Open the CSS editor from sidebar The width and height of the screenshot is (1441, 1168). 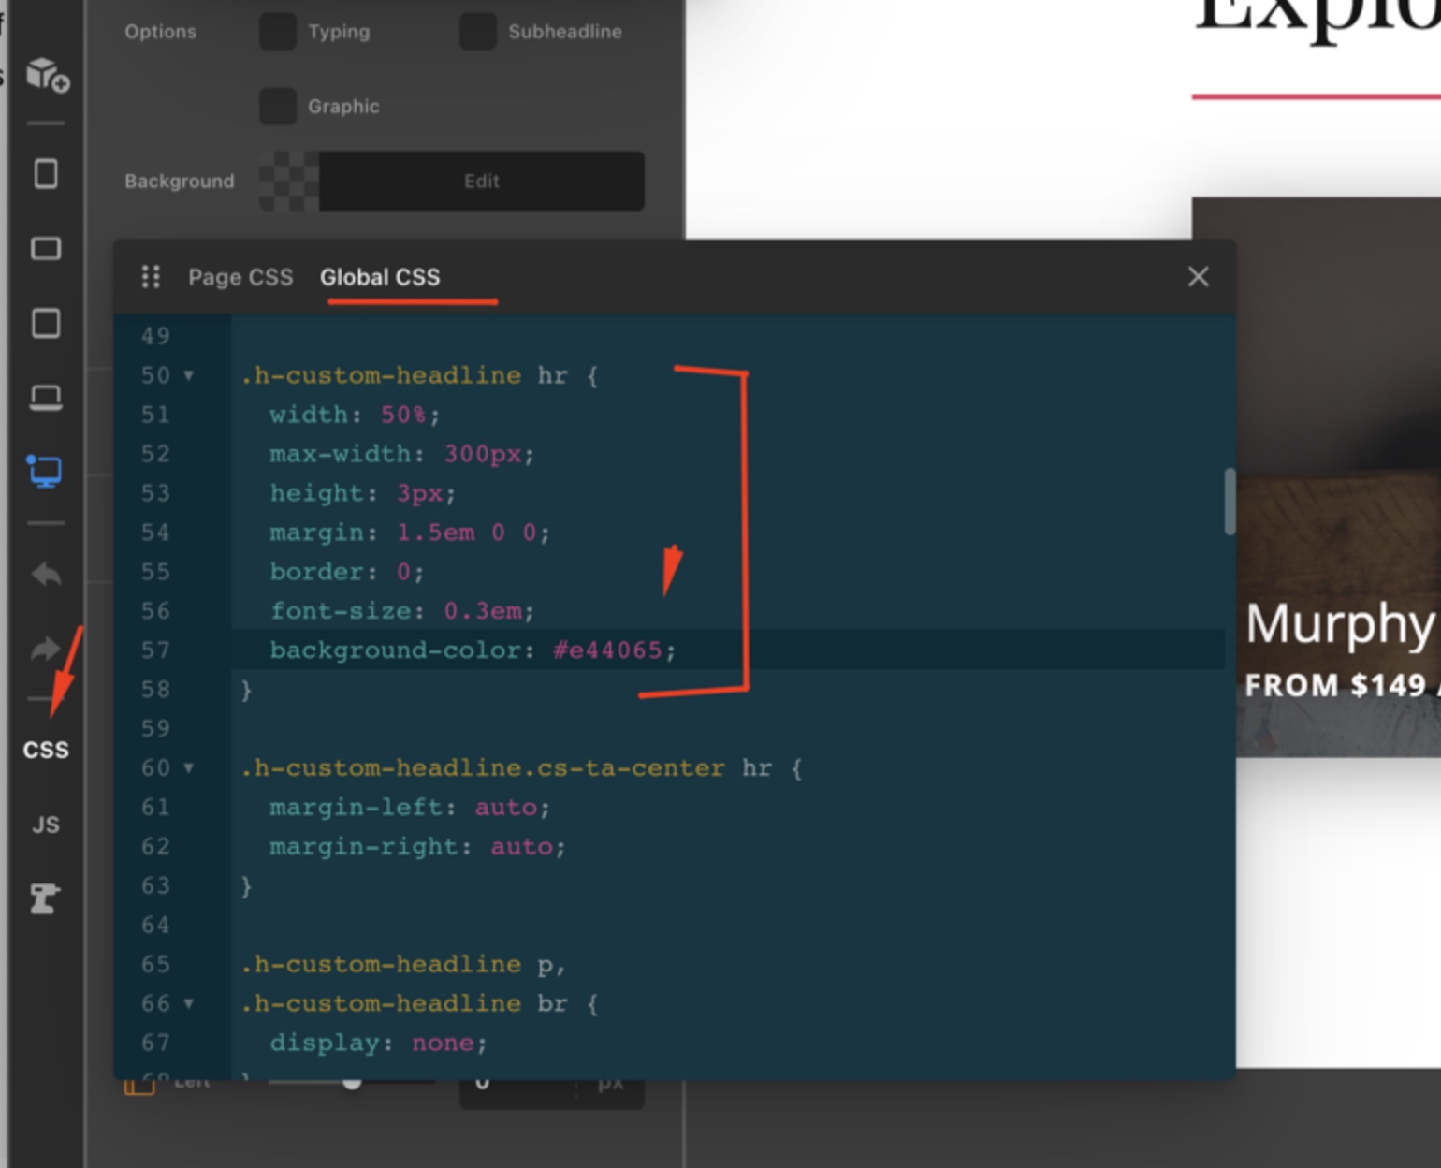click(x=46, y=750)
